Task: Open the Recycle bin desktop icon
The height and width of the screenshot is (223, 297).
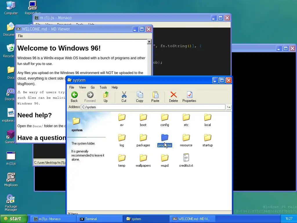Action: point(10,51)
